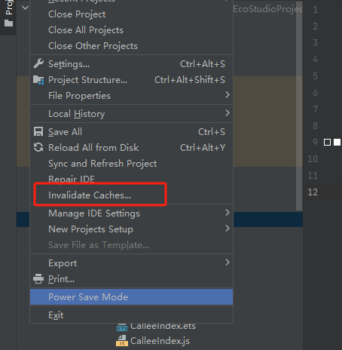Expand the File Properties submenu
This screenshot has width=342, height=350.
coord(227,95)
